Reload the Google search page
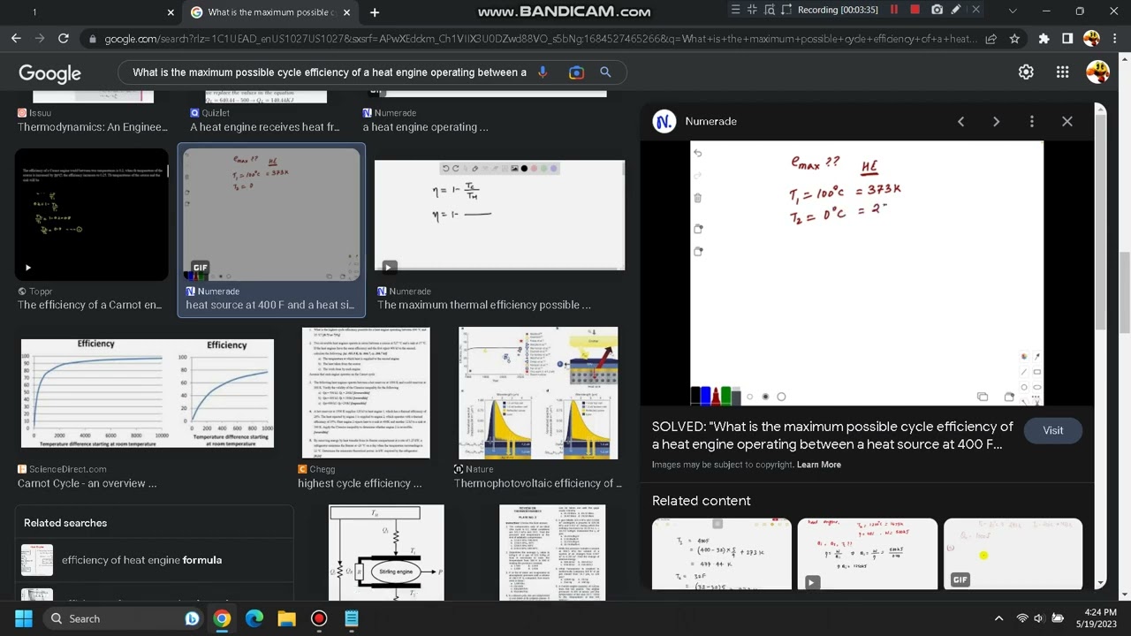1131x636 pixels. point(64,39)
